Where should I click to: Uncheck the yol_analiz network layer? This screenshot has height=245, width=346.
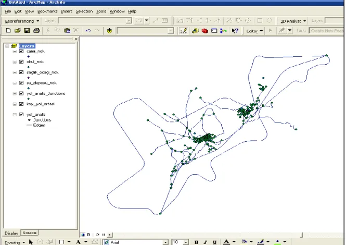21,114
